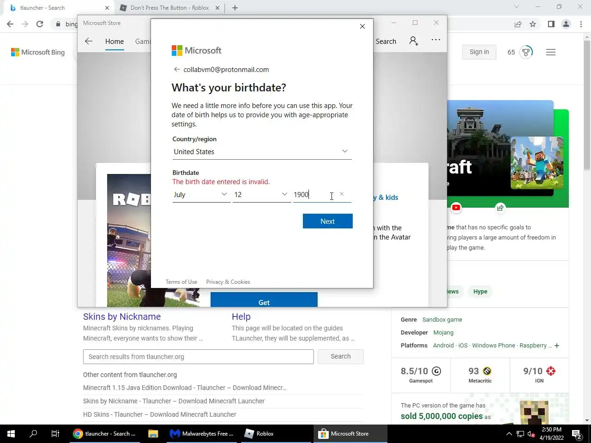Open the notification center icon
This screenshot has height=443, width=591.
coord(576,434)
